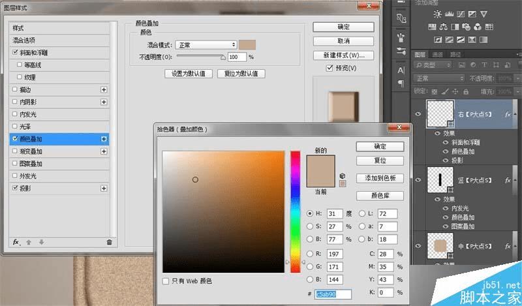Select the L lightness radio button
Image resolution: width=522 pixels, height=306 pixels.
click(x=362, y=213)
